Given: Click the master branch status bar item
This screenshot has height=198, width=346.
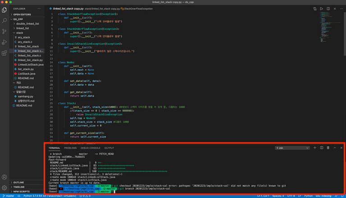Looking at the screenshot, I should tap(9, 196).
